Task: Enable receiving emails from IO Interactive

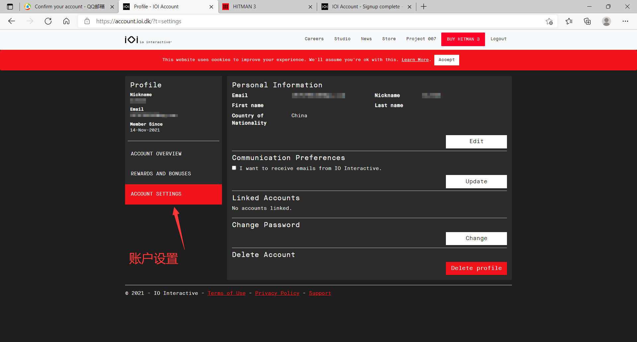Action: coord(234,168)
